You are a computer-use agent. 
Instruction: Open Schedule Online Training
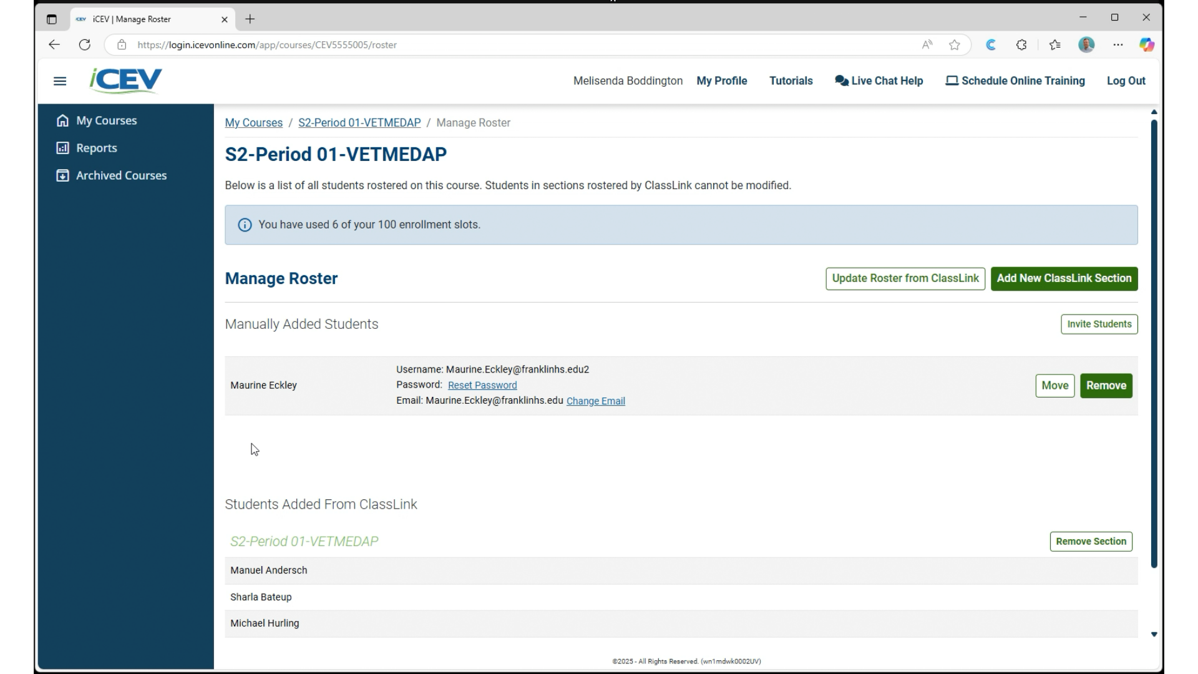pos(1013,81)
